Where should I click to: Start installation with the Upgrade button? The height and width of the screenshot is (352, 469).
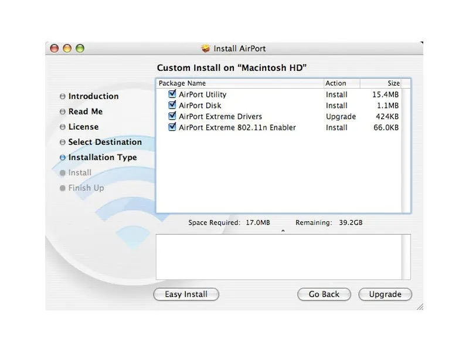pos(385,295)
